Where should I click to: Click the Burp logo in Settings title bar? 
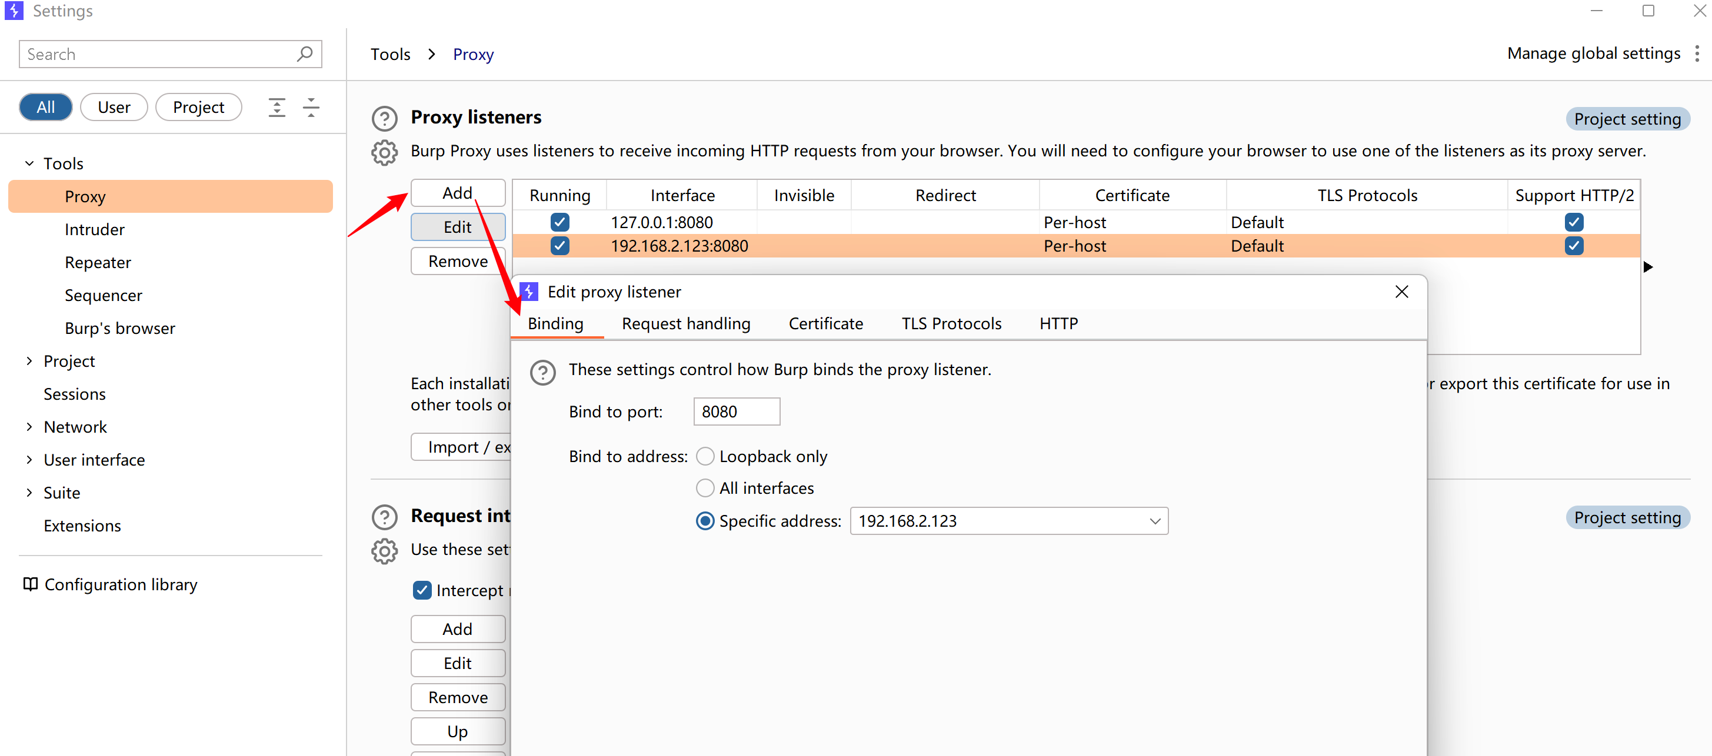(x=14, y=11)
